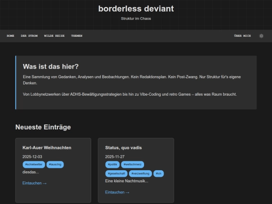Click 'Eine kleine Nachtmusik...' excerpt

click(126, 181)
